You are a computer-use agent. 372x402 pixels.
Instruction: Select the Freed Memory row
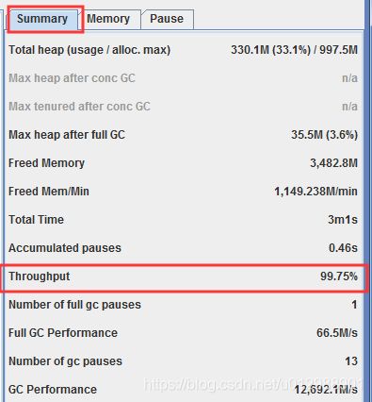coord(184,163)
